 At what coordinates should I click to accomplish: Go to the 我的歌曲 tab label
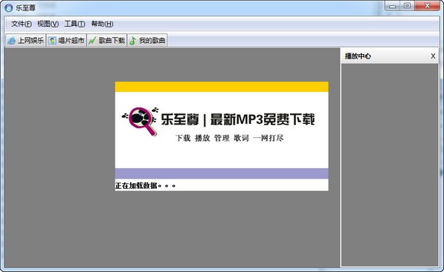click(x=152, y=41)
